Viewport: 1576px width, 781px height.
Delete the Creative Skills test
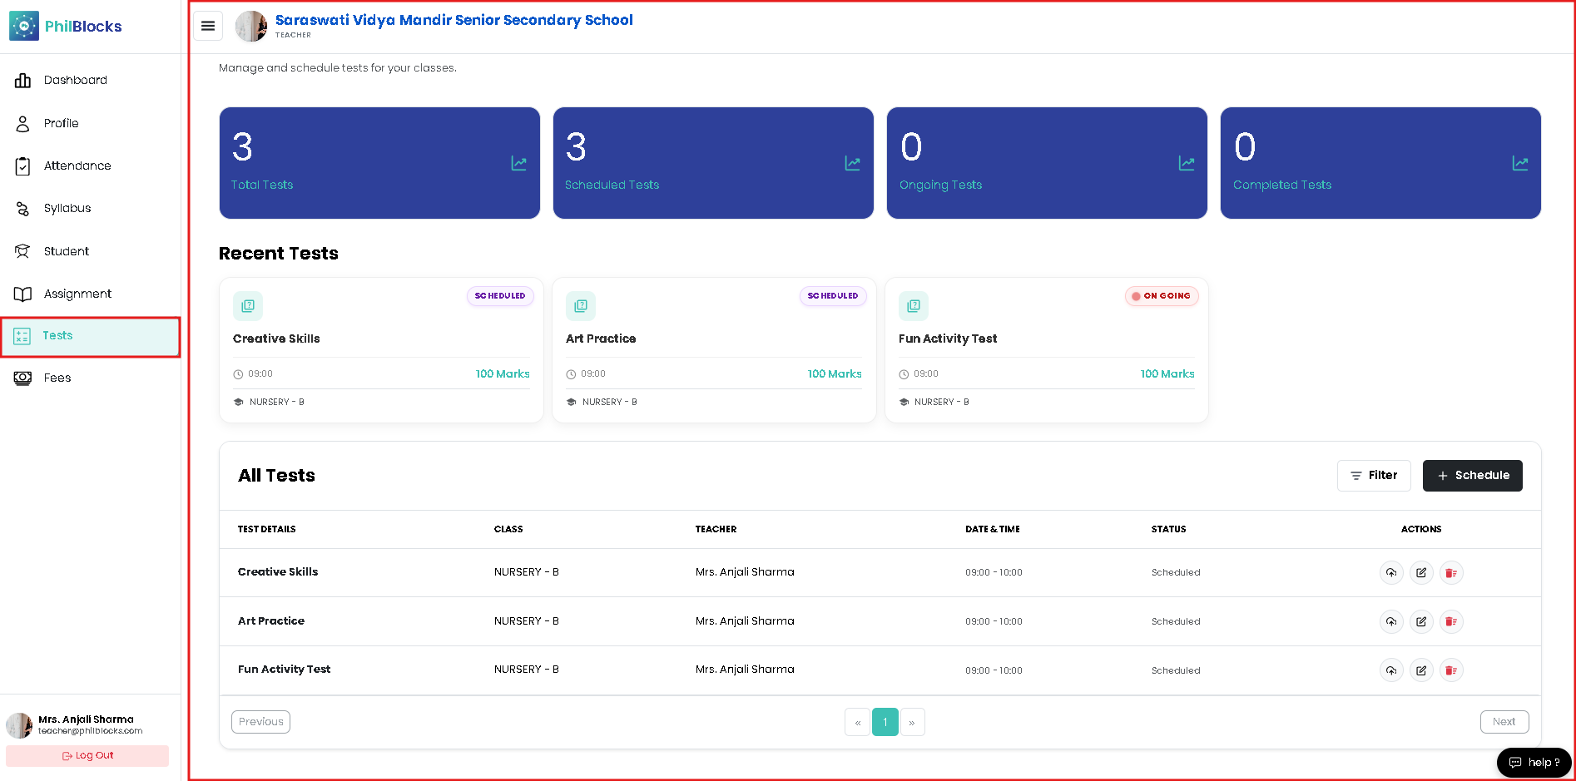pyautogui.click(x=1451, y=572)
